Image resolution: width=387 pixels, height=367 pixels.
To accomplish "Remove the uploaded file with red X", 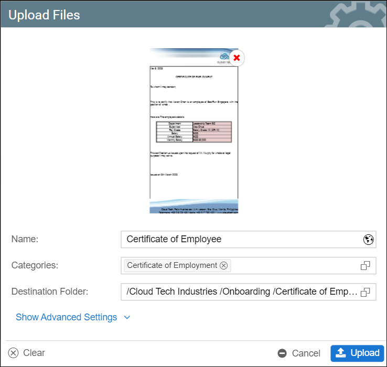I will 236,58.
